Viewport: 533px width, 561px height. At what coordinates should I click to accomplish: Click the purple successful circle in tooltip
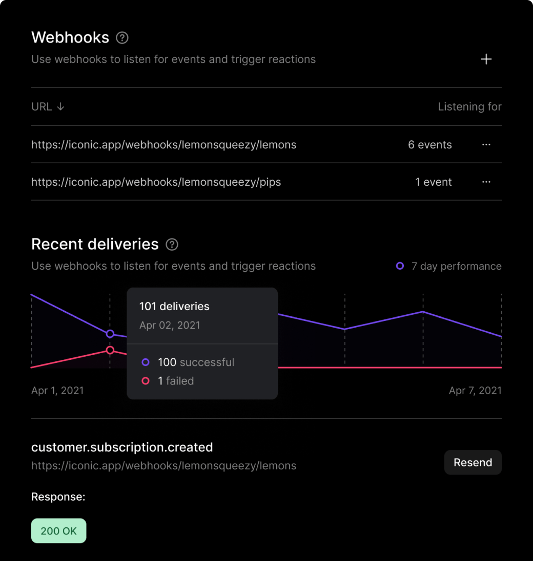pyautogui.click(x=146, y=362)
